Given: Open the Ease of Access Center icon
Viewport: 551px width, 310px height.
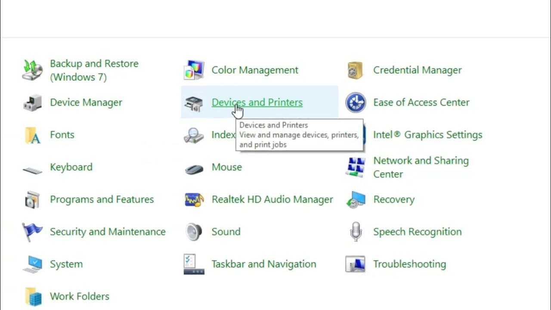Looking at the screenshot, I should (x=356, y=102).
